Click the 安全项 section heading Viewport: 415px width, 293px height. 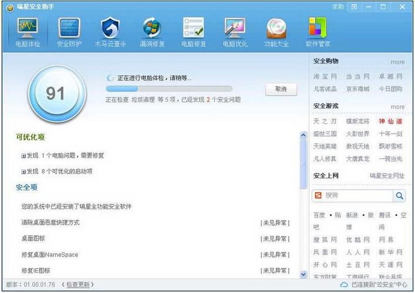point(26,188)
